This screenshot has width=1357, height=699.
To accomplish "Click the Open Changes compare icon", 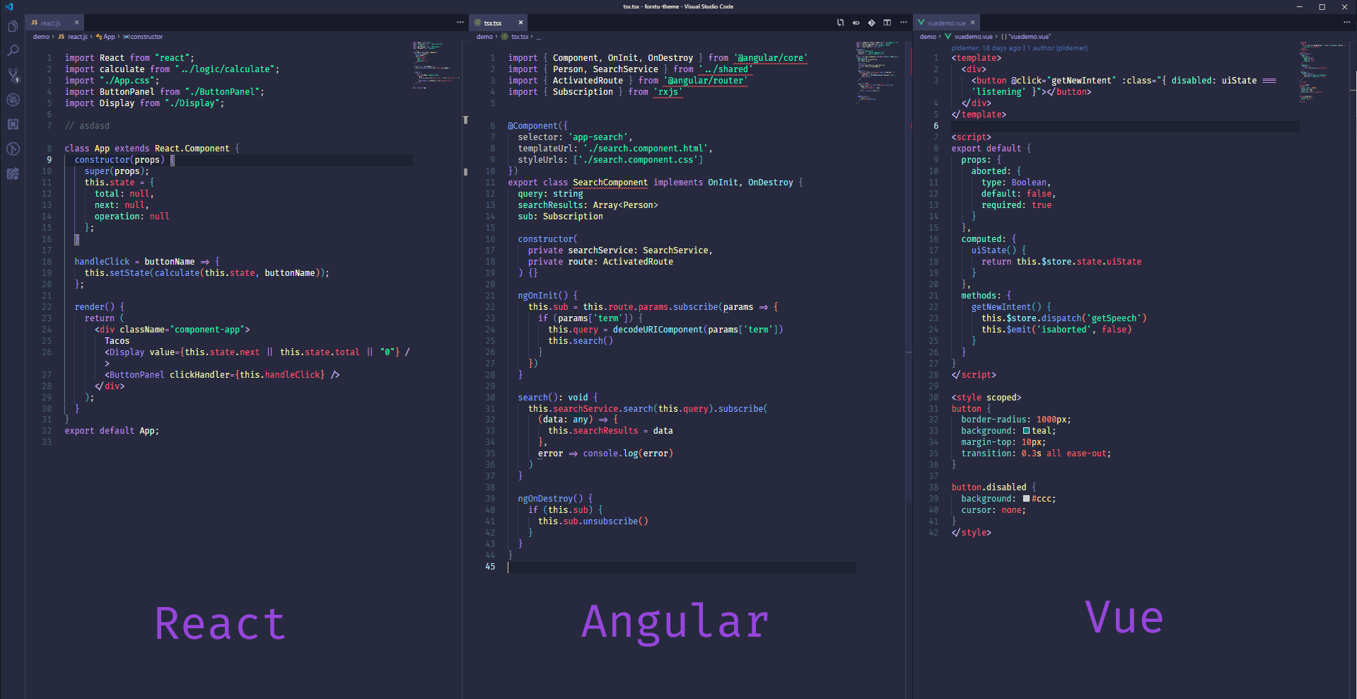I will (x=840, y=23).
